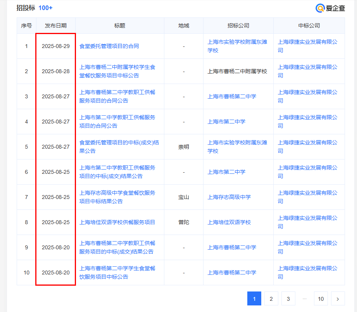Open 上海市曹杨二中附属学校学生食堂餐饮服务项目中标公告 link
The height and width of the screenshot is (312, 357).
pyautogui.click(x=117, y=71)
